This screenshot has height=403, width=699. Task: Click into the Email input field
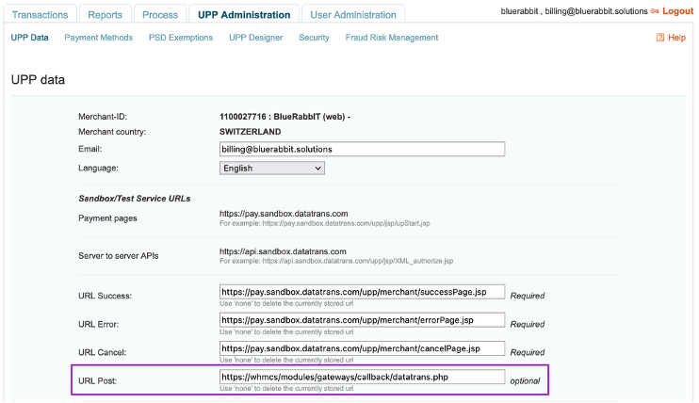pyautogui.click(x=362, y=149)
